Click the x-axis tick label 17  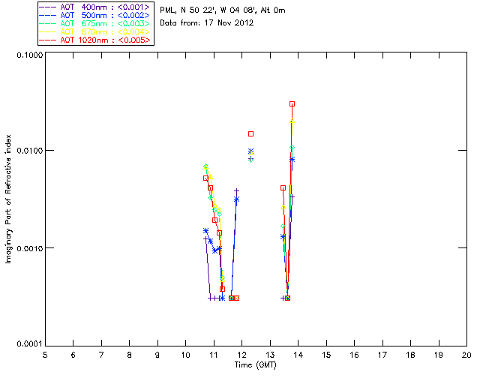point(382,355)
